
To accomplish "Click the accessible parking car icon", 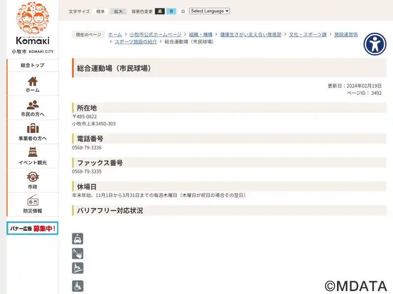I will pos(78,239).
